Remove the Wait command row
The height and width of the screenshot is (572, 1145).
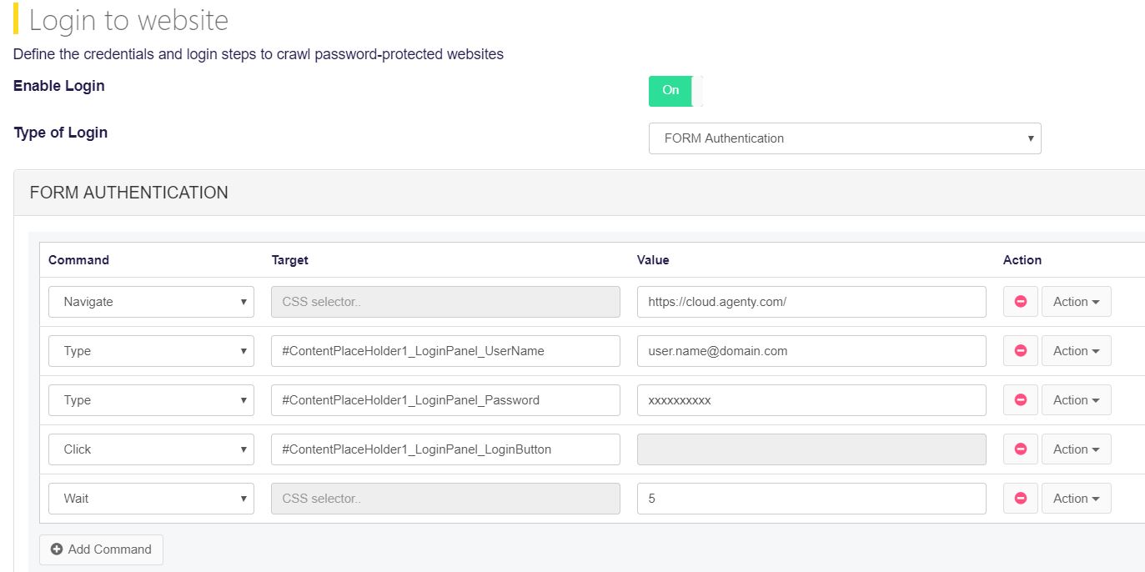pos(1020,499)
